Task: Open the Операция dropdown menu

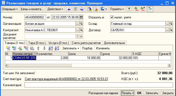Action: pos(10,9)
